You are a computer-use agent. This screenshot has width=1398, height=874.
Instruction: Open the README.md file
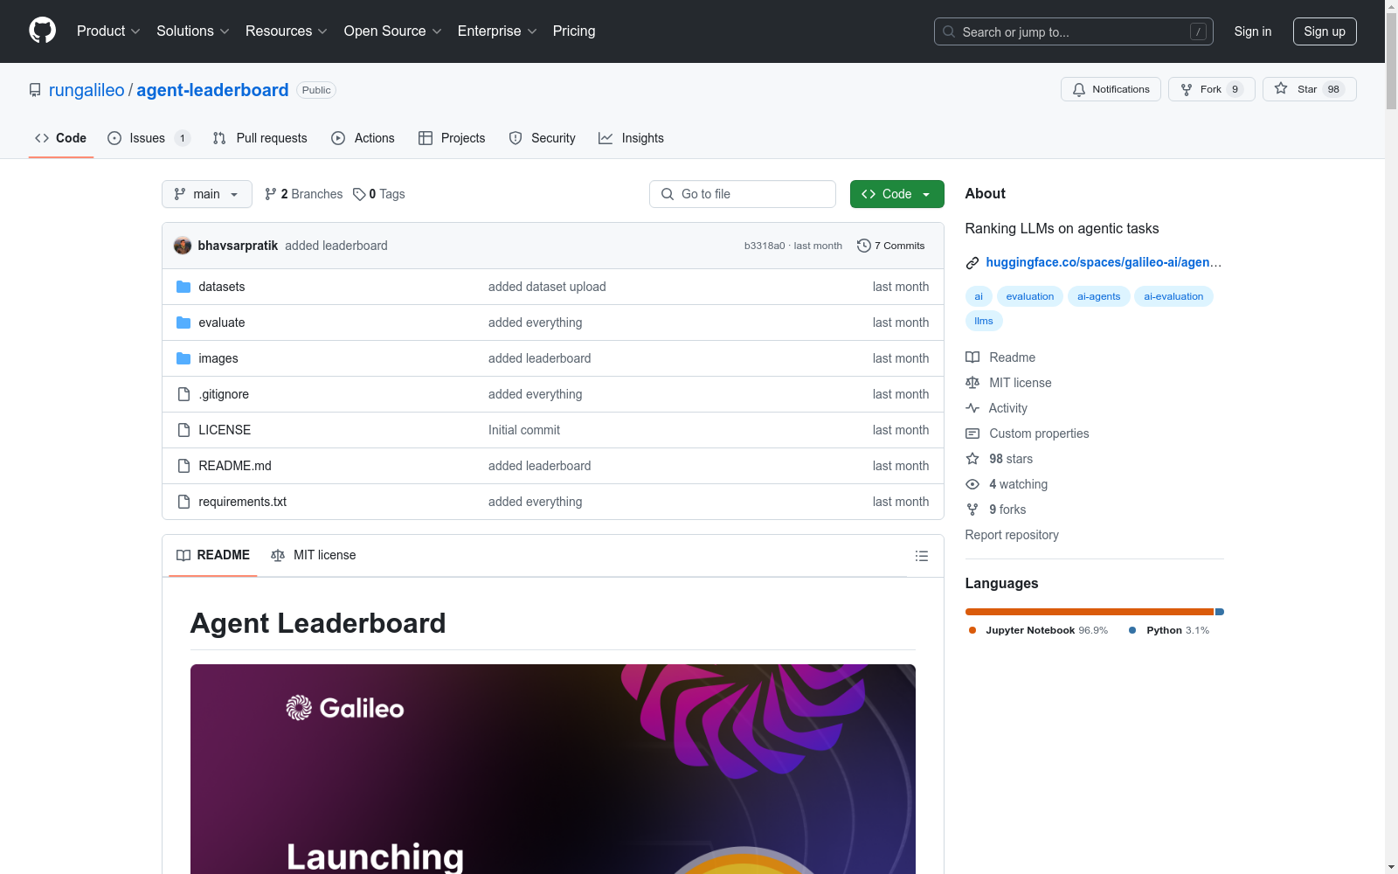pos(235,466)
